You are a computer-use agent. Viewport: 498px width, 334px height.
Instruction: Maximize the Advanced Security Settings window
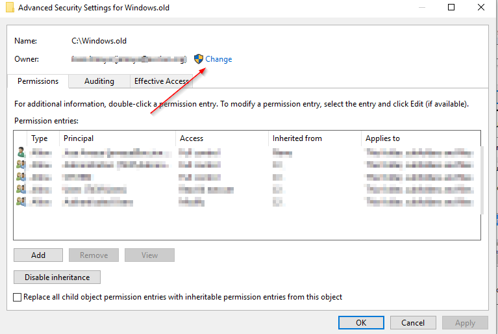[x=451, y=7]
